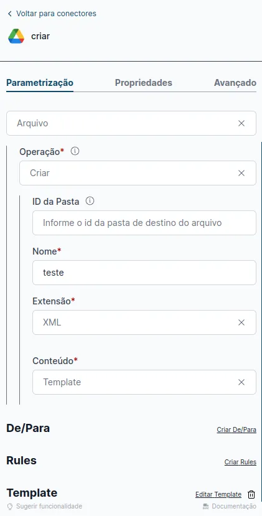Clear the Arquivo selection with X
This screenshot has width=262, height=516.
[241, 123]
